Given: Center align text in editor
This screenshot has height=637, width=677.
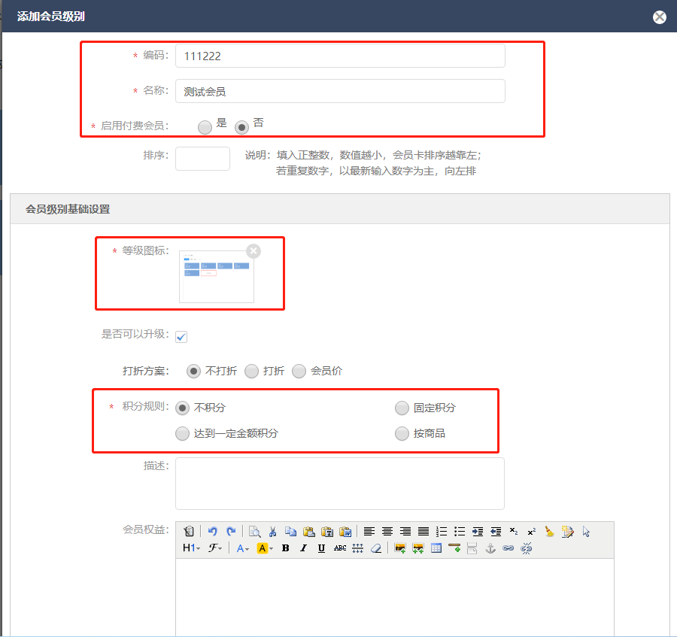Looking at the screenshot, I should click(387, 531).
